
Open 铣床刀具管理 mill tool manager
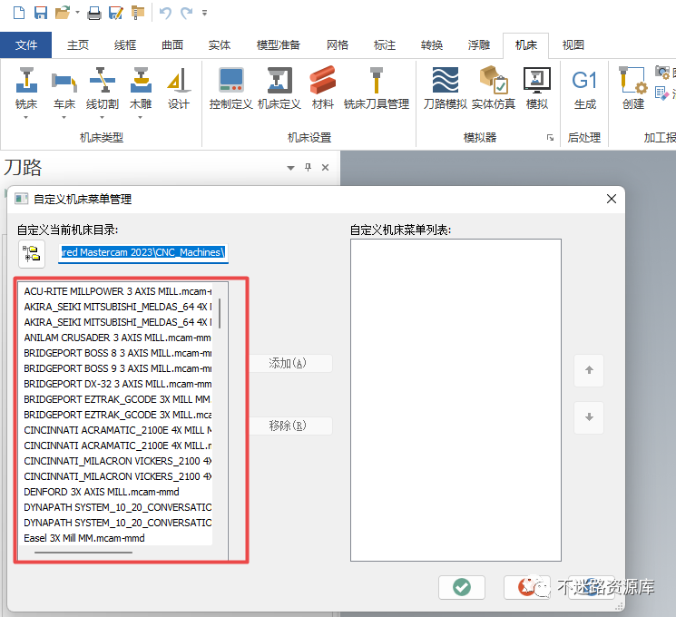click(x=377, y=87)
